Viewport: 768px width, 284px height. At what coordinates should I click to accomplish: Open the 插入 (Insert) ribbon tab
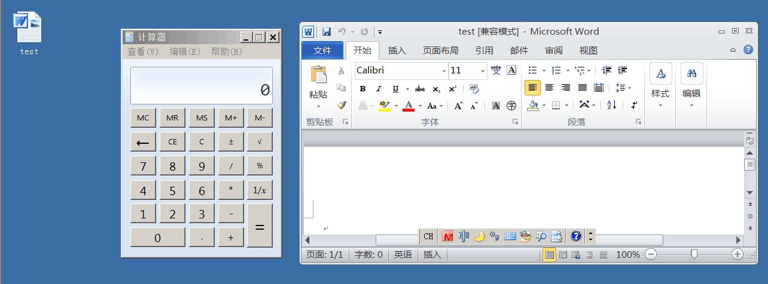pyautogui.click(x=397, y=51)
